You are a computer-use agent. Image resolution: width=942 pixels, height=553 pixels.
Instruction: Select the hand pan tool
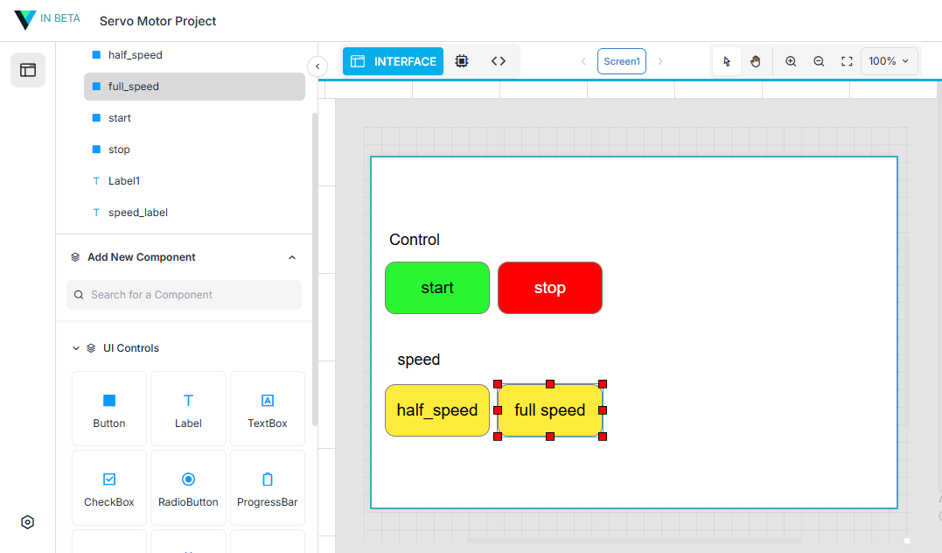tap(756, 61)
